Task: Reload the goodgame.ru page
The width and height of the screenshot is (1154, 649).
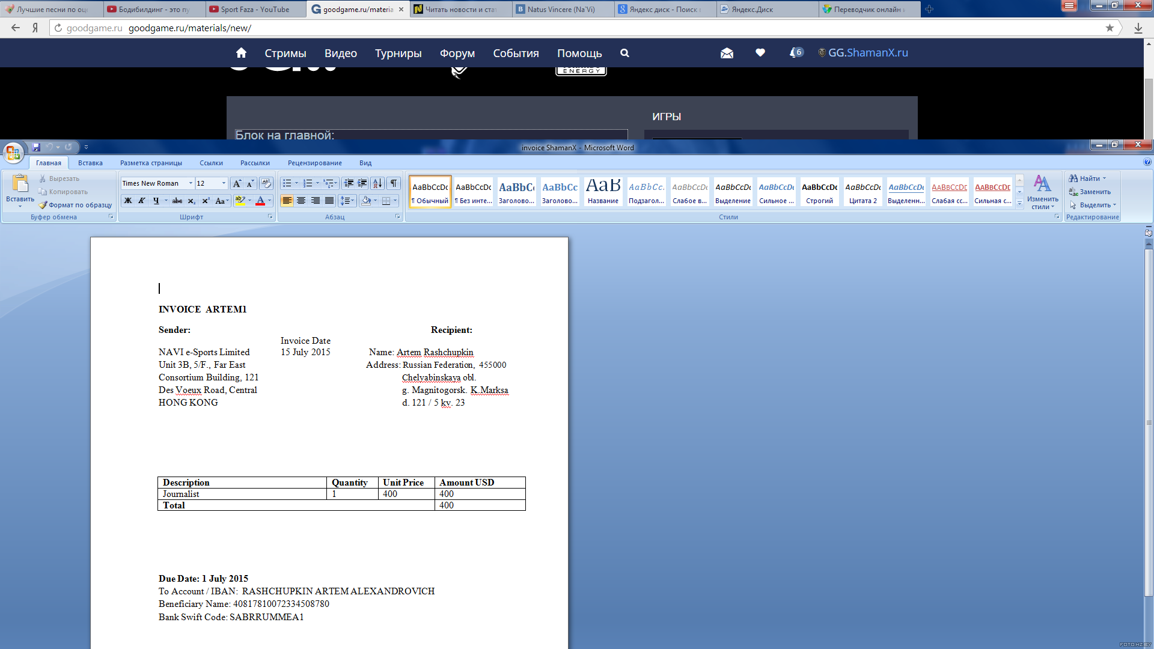Action: pyautogui.click(x=58, y=28)
